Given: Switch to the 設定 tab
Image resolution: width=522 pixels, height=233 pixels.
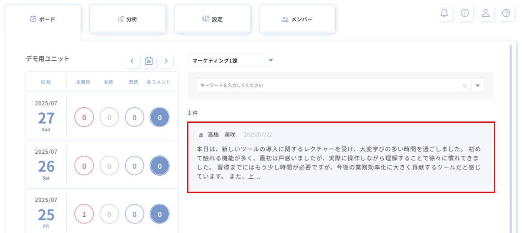Looking at the screenshot, I should point(212,19).
